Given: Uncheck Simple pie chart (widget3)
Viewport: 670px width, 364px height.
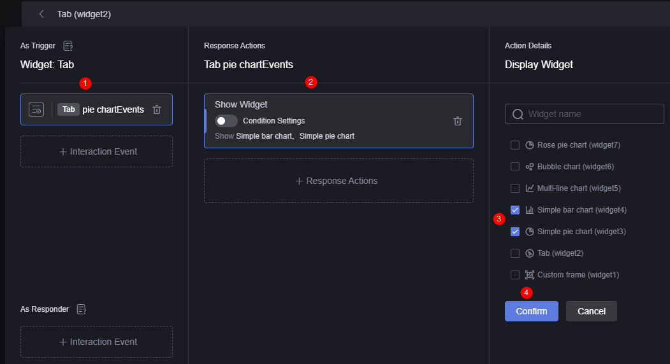Looking at the screenshot, I should (515, 232).
